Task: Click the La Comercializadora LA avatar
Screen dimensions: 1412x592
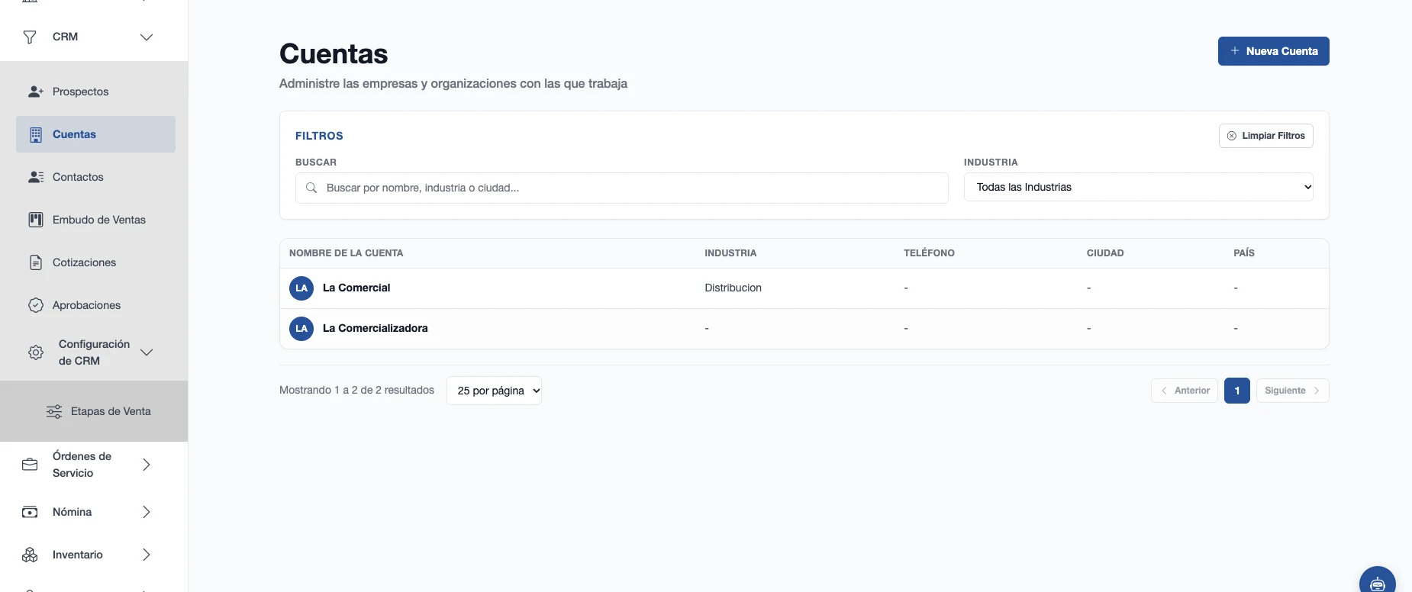Action: 301,329
